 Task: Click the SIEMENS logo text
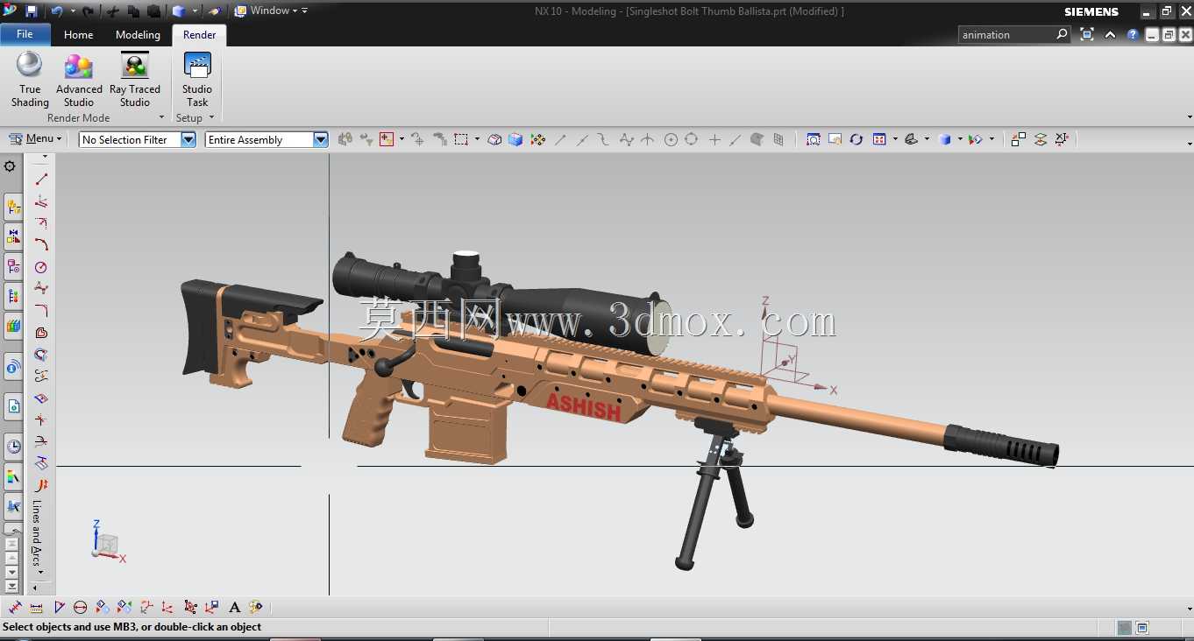pyautogui.click(x=1091, y=12)
